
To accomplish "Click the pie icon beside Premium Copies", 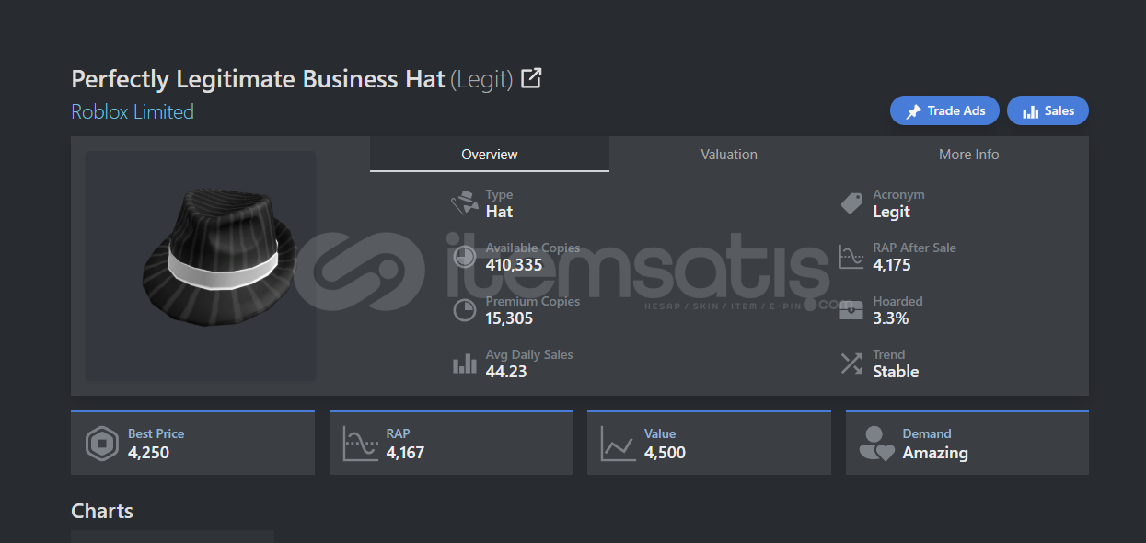I will (465, 309).
